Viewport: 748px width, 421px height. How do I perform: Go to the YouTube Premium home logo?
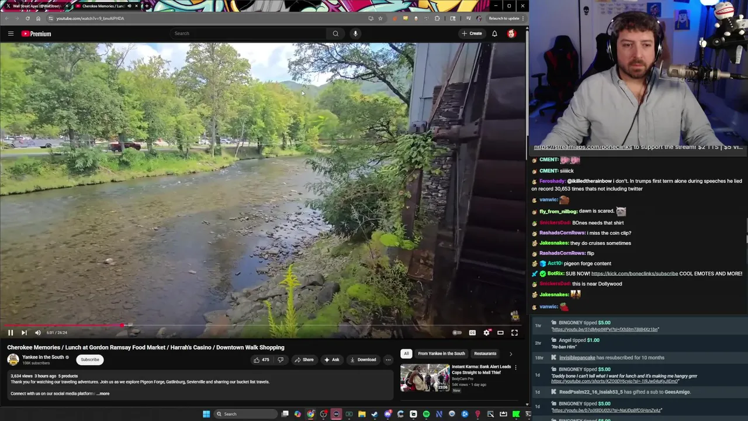(36, 33)
